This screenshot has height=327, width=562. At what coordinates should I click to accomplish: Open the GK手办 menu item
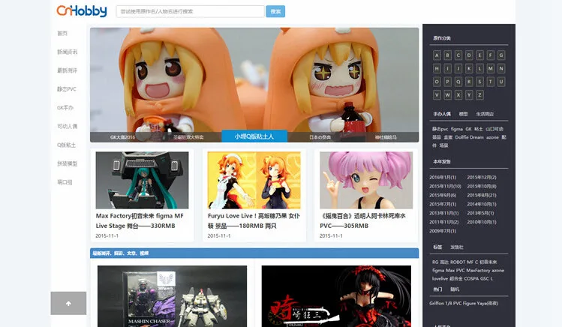[x=65, y=108]
